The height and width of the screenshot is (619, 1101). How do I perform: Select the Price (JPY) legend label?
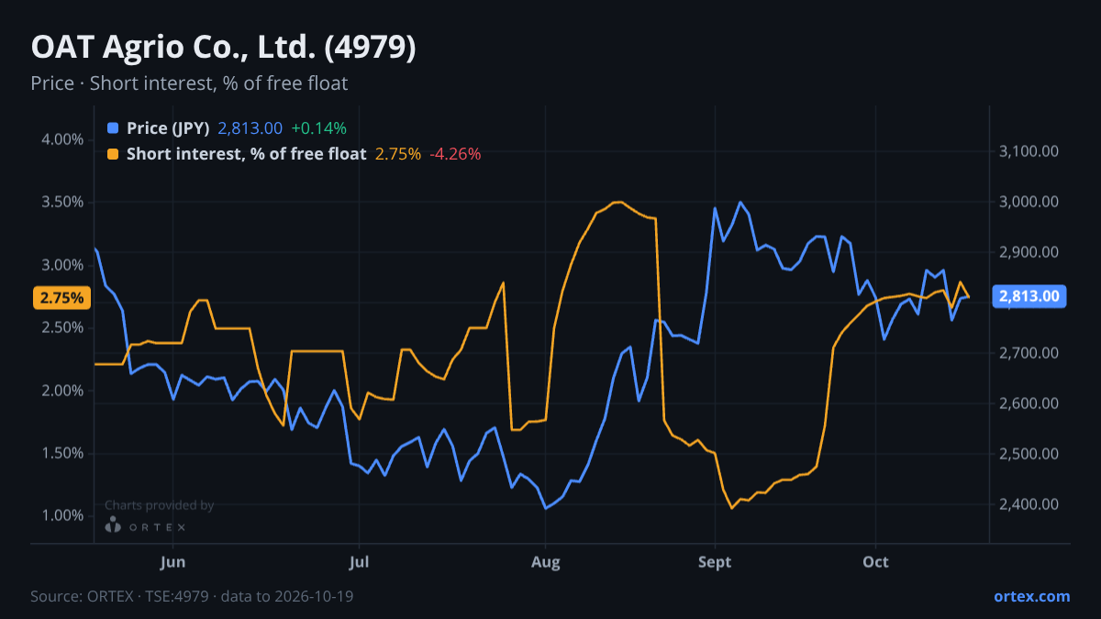pyautogui.click(x=169, y=128)
